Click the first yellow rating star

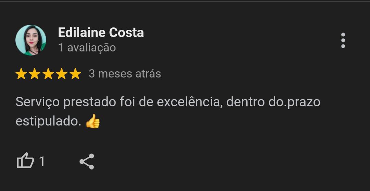(x=21, y=74)
